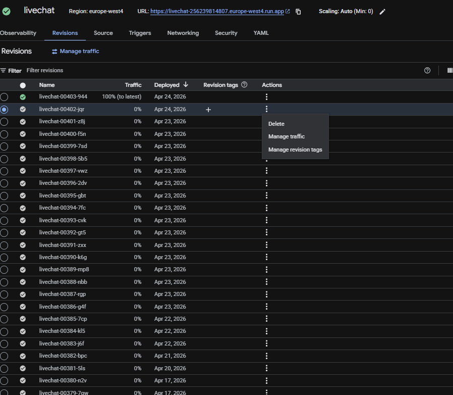Open actions menu for livechat-00397-vwz
The height and width of the screenshot is (395, 453).
pyautogui.click(x=266, y=171)
